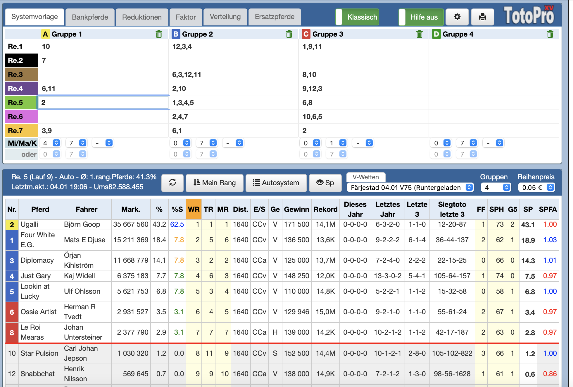
Task: Select race row Re.3
Action: point(21,75)
